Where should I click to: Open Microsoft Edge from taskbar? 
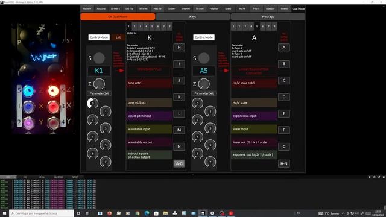[147, 213]
